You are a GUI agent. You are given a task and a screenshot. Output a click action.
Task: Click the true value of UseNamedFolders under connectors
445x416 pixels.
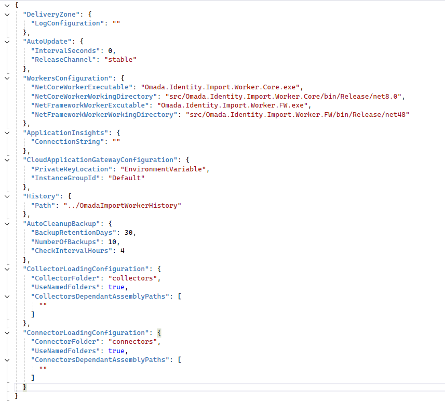point(116,351)
